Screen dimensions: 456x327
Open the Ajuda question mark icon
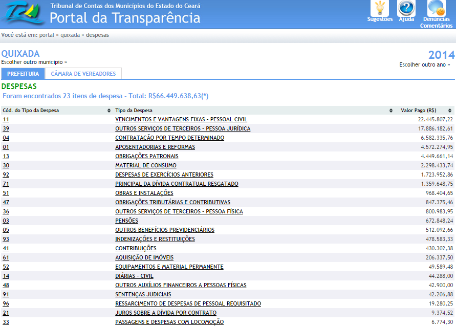[406, 9]
